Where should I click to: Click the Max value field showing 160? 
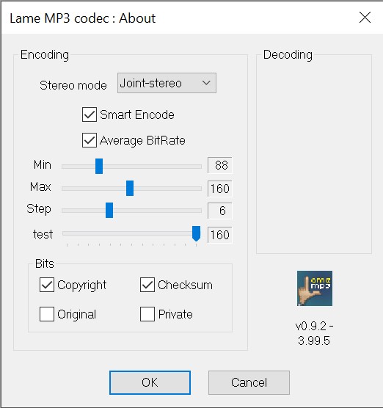tap(220, 189)
